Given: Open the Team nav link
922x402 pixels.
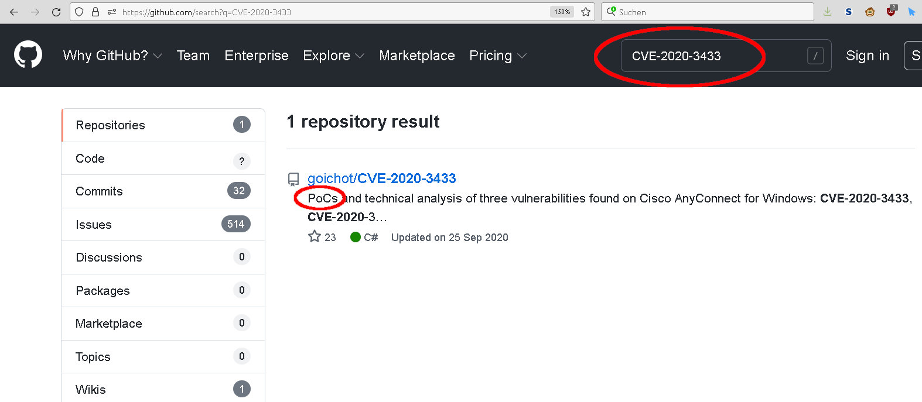Looking at the screenshot, I should 193,56.
